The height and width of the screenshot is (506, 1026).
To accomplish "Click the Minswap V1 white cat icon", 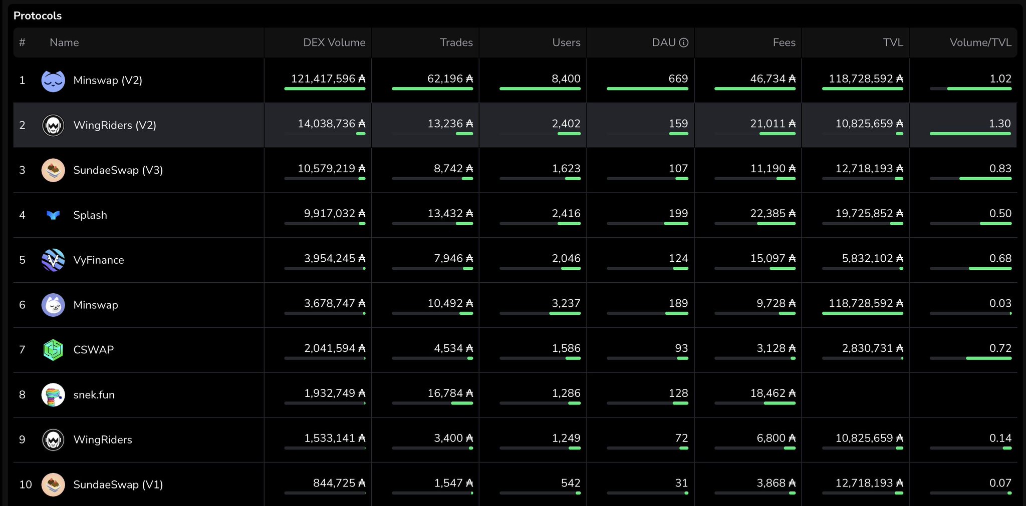I will point(53,305).
